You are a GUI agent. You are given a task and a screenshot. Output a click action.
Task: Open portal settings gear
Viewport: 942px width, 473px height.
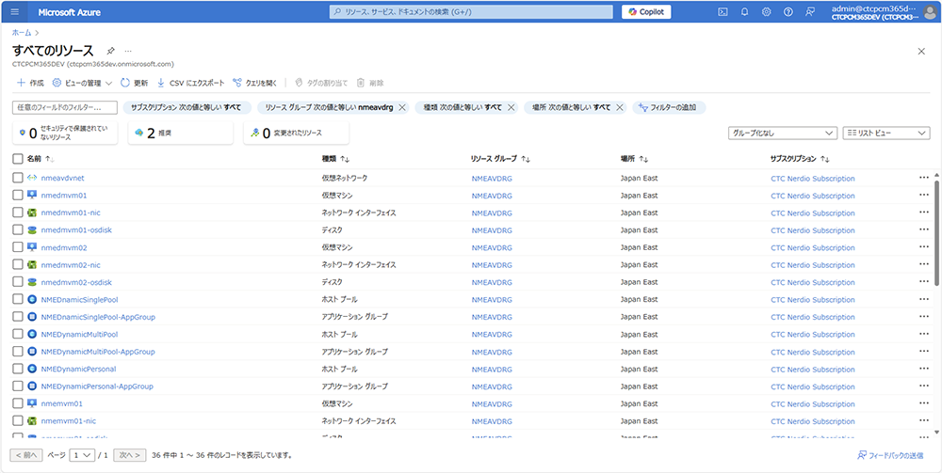coord(767,12)
